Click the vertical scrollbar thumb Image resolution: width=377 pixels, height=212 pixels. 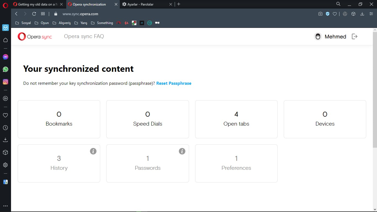tap(375, 90)
